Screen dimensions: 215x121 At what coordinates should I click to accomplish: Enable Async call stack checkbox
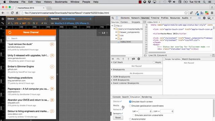point(154,62)
